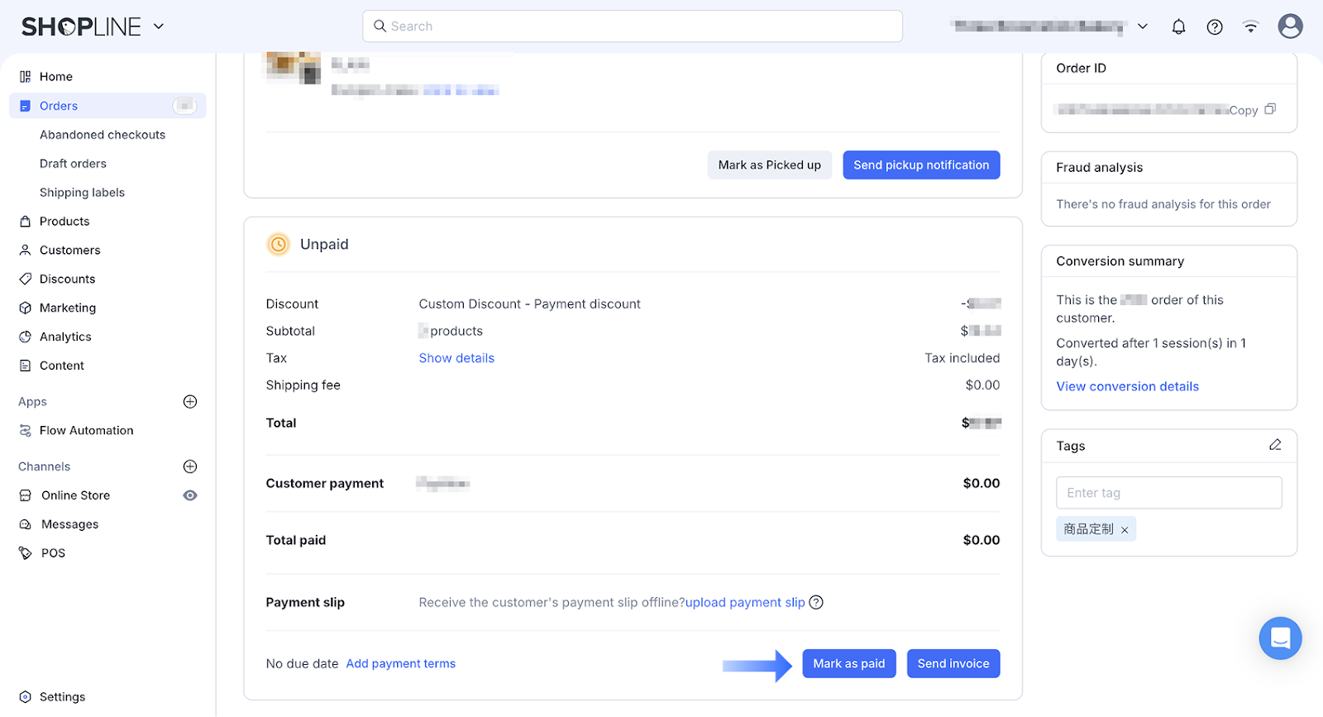Click the copy Order ID icon
Image resolution: width=1323 pixels, height=717 pixels.
pyautogui.click(x=1270, y=109)
